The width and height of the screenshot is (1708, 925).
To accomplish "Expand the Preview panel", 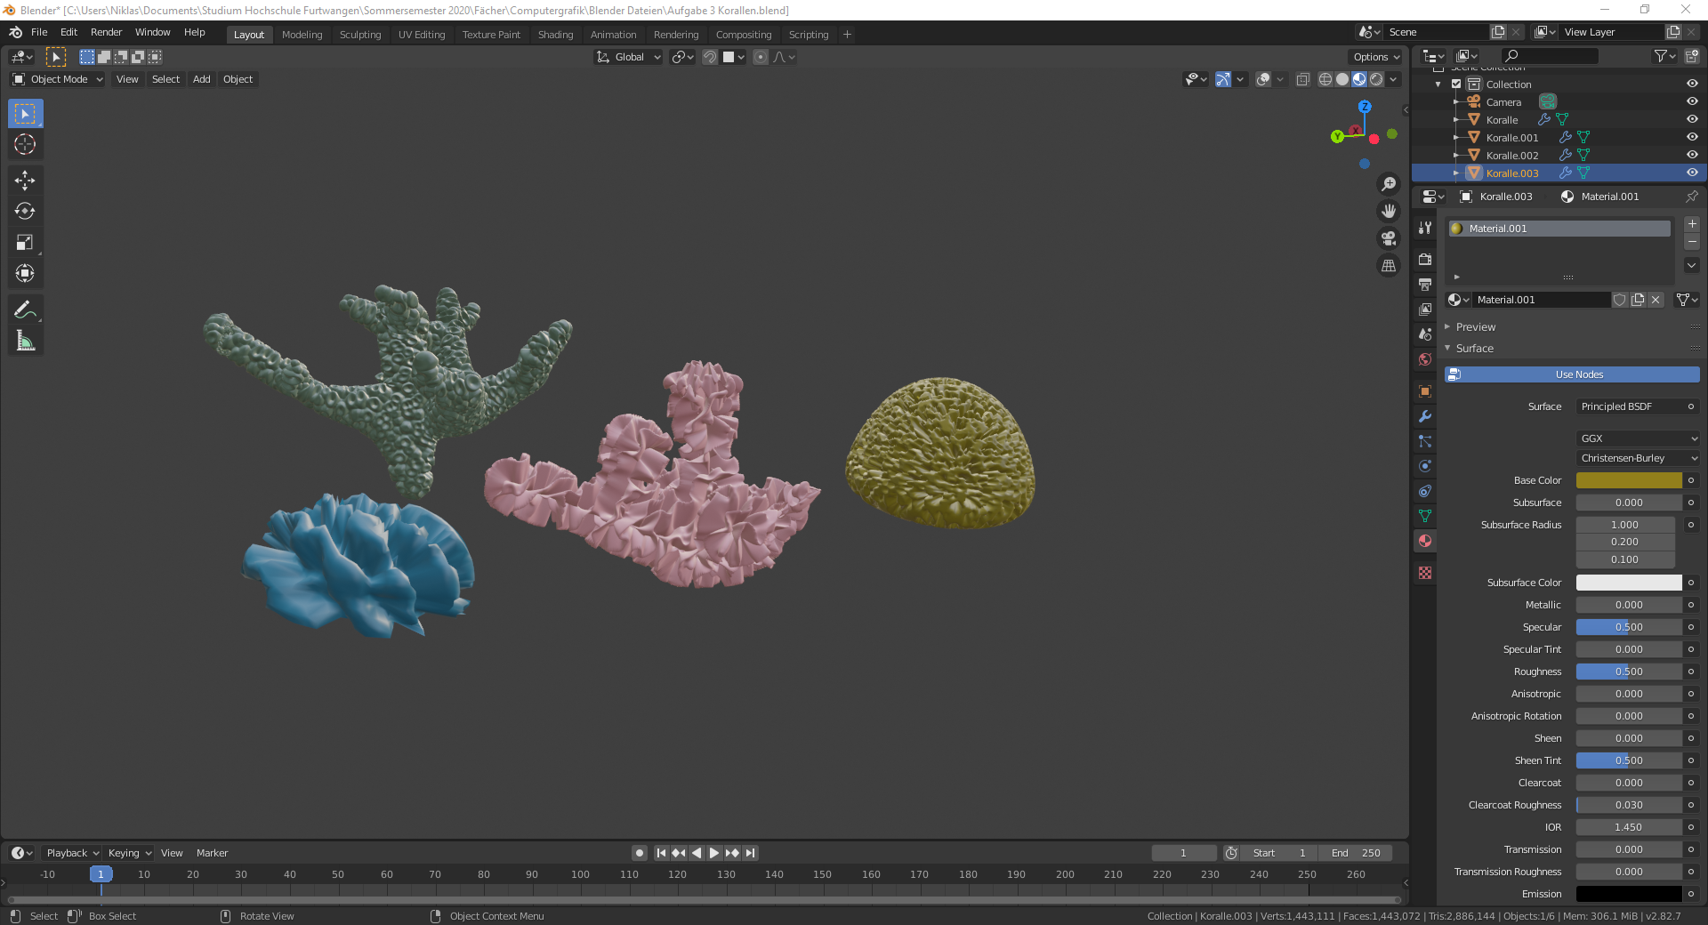I will [x=1476, y=327].
